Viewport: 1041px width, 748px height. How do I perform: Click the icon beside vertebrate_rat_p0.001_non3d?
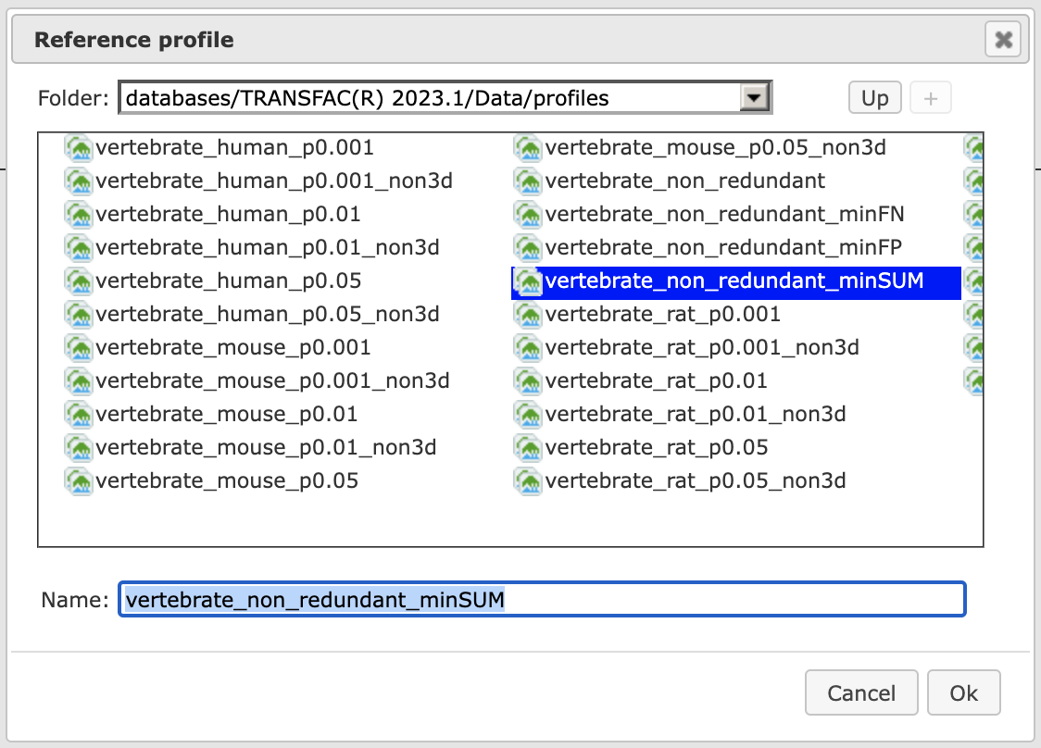coord(529,348)
